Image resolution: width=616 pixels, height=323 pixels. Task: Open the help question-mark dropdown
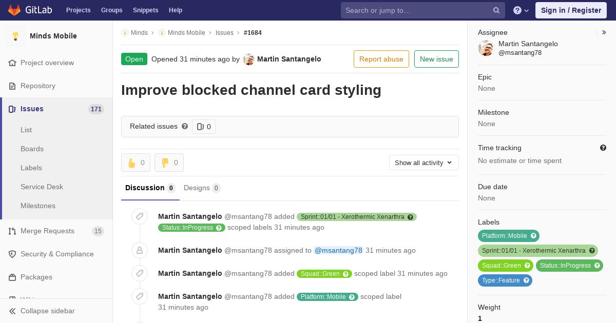[x=521, y=10]
